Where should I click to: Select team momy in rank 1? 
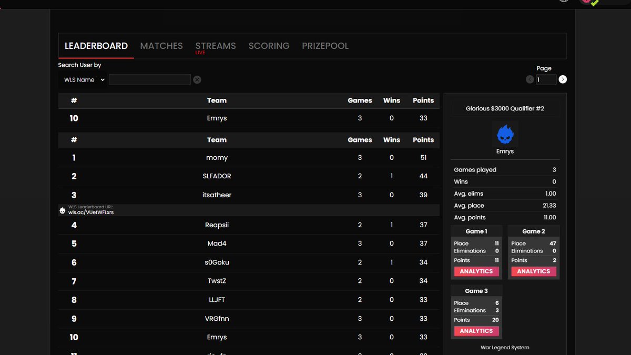[x=217, y=158]
